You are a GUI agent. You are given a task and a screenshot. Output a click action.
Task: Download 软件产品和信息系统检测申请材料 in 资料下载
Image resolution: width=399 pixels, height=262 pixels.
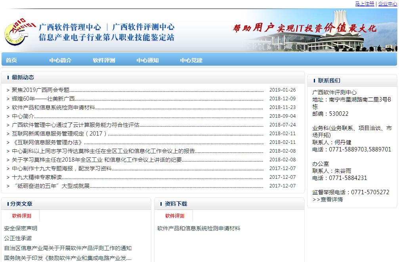[199, 228]
